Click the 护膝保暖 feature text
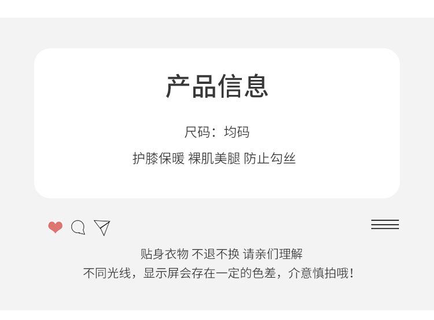 click(x=159, y=159)
